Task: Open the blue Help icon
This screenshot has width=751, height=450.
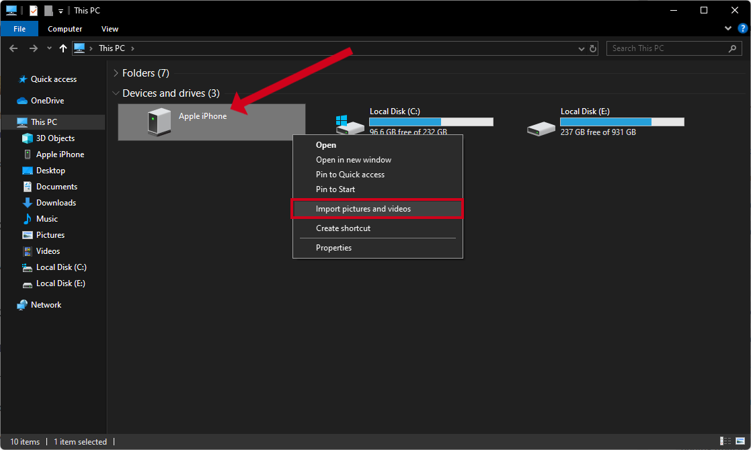Action: [x=742, y=28]
